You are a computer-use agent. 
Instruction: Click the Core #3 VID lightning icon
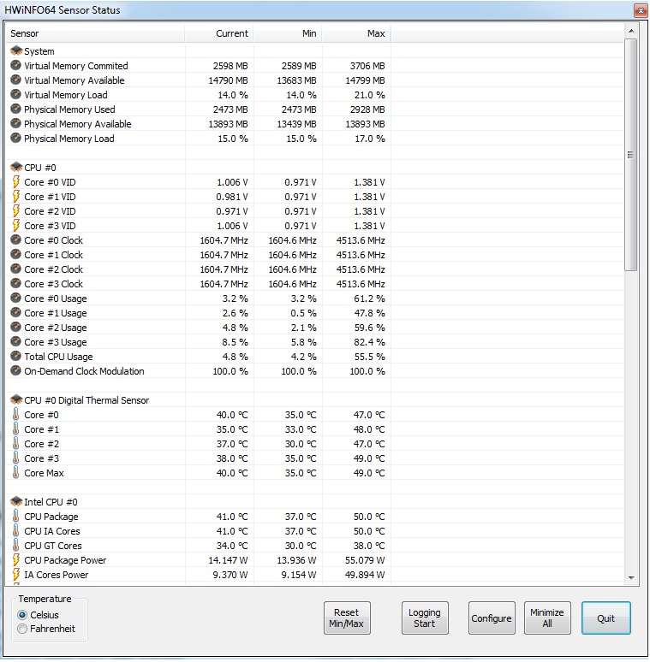coord(16,226)
